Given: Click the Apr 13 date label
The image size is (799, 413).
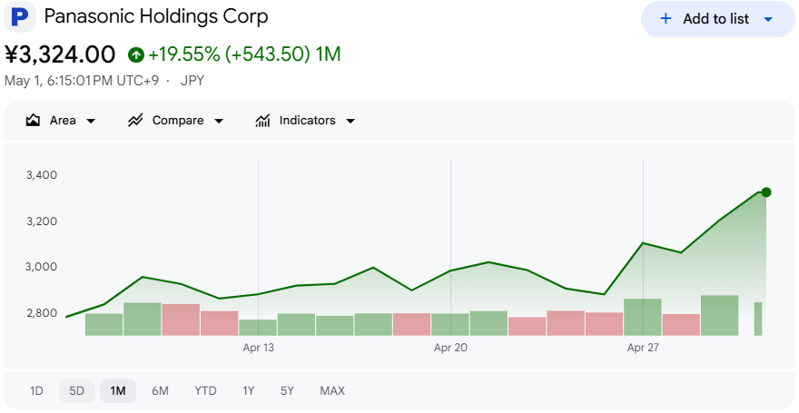Looking at the screenshot, I should (259, 348).
